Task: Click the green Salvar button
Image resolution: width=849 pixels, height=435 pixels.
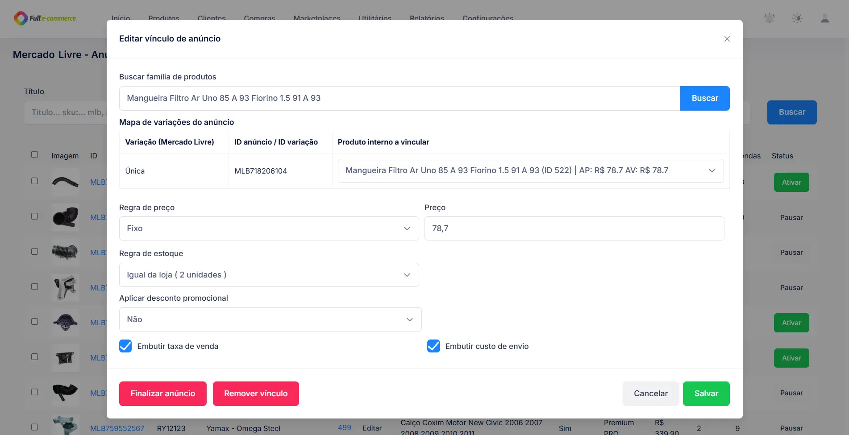Action: click(706, 394)
